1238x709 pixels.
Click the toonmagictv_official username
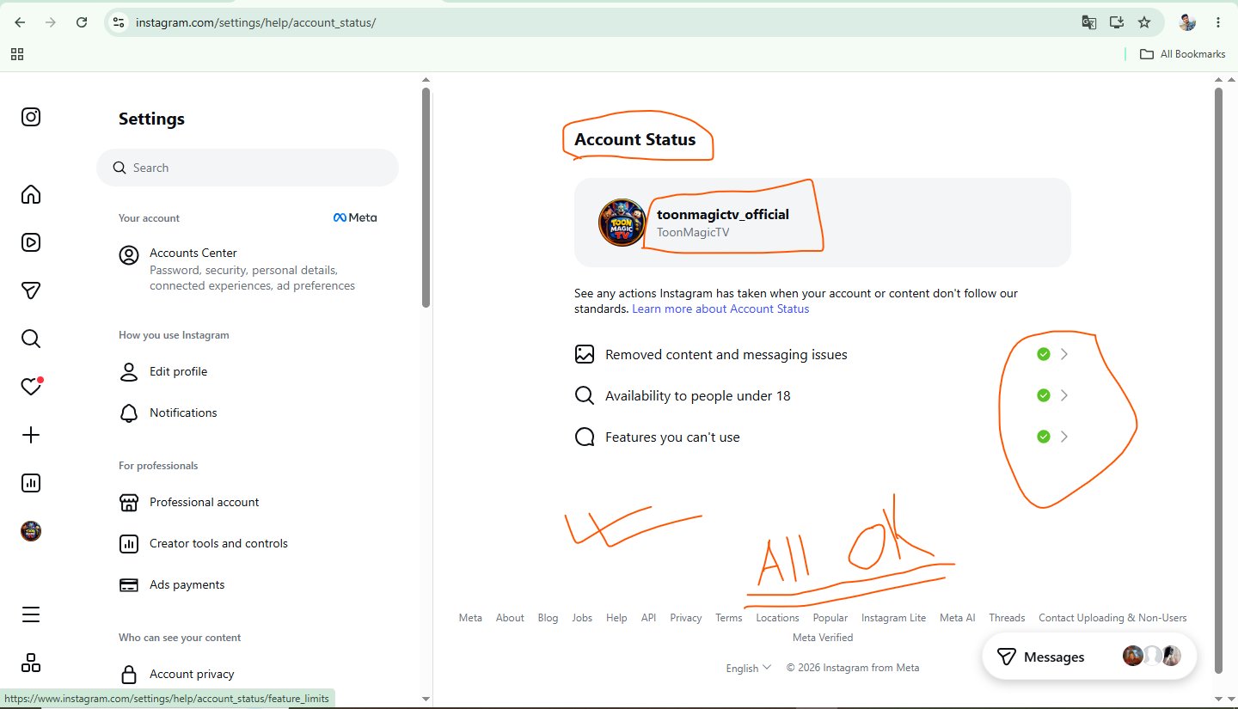[723, 214]
